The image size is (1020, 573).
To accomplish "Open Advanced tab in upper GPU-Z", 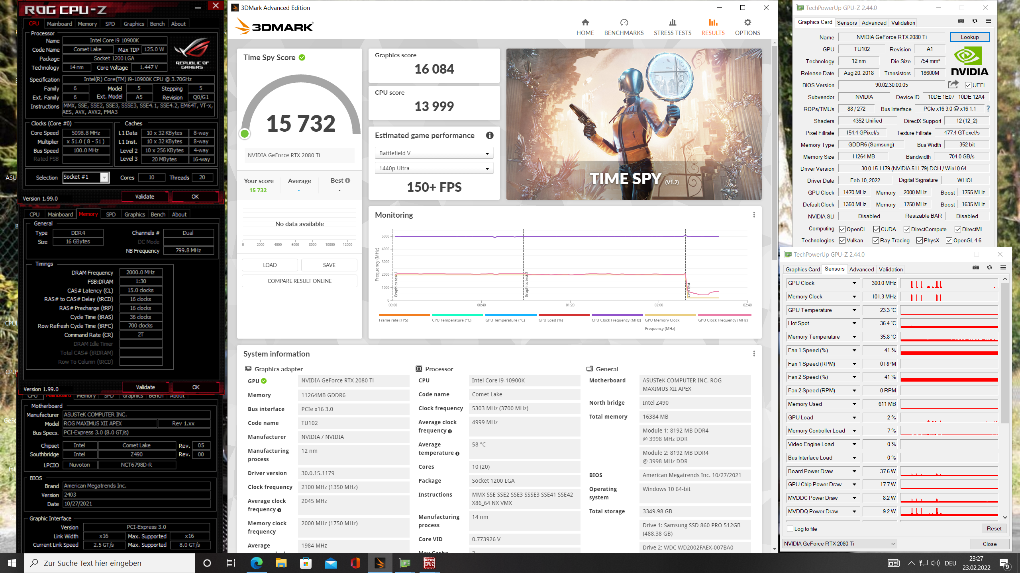I will 874,23.
